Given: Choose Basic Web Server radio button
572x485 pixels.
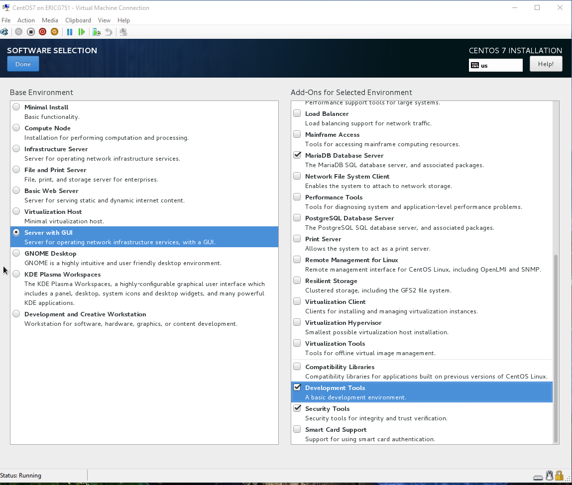Looking at the screenshot, I should [16, 190].
